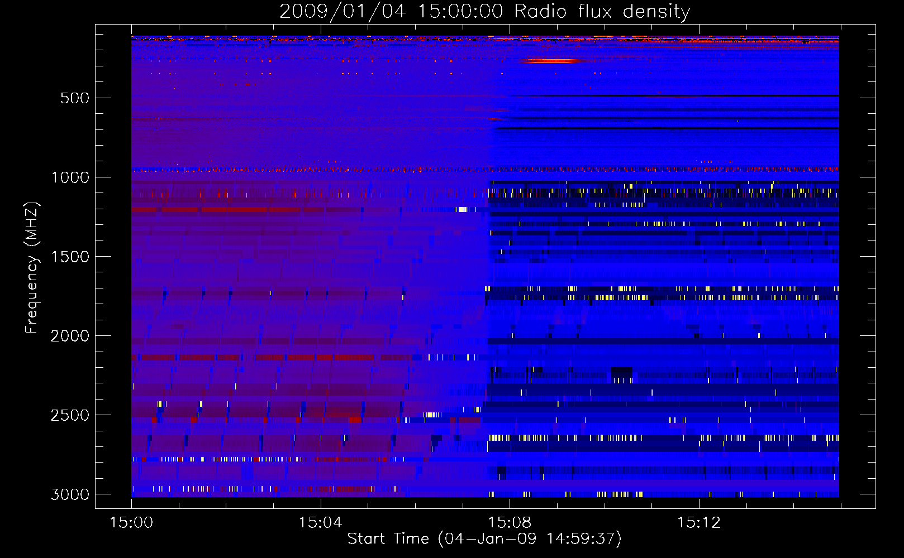Click the 3000 frequency tick label
This screenshot has width=904, height=558.
click(x=70, y=494)
